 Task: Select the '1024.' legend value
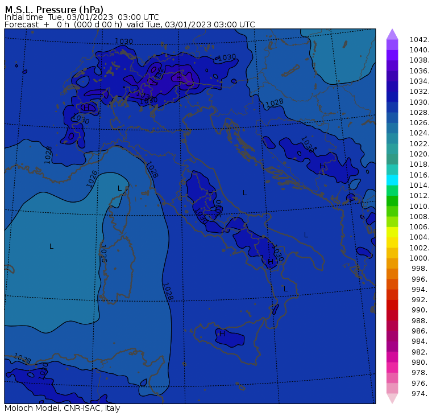click(419, 133)
